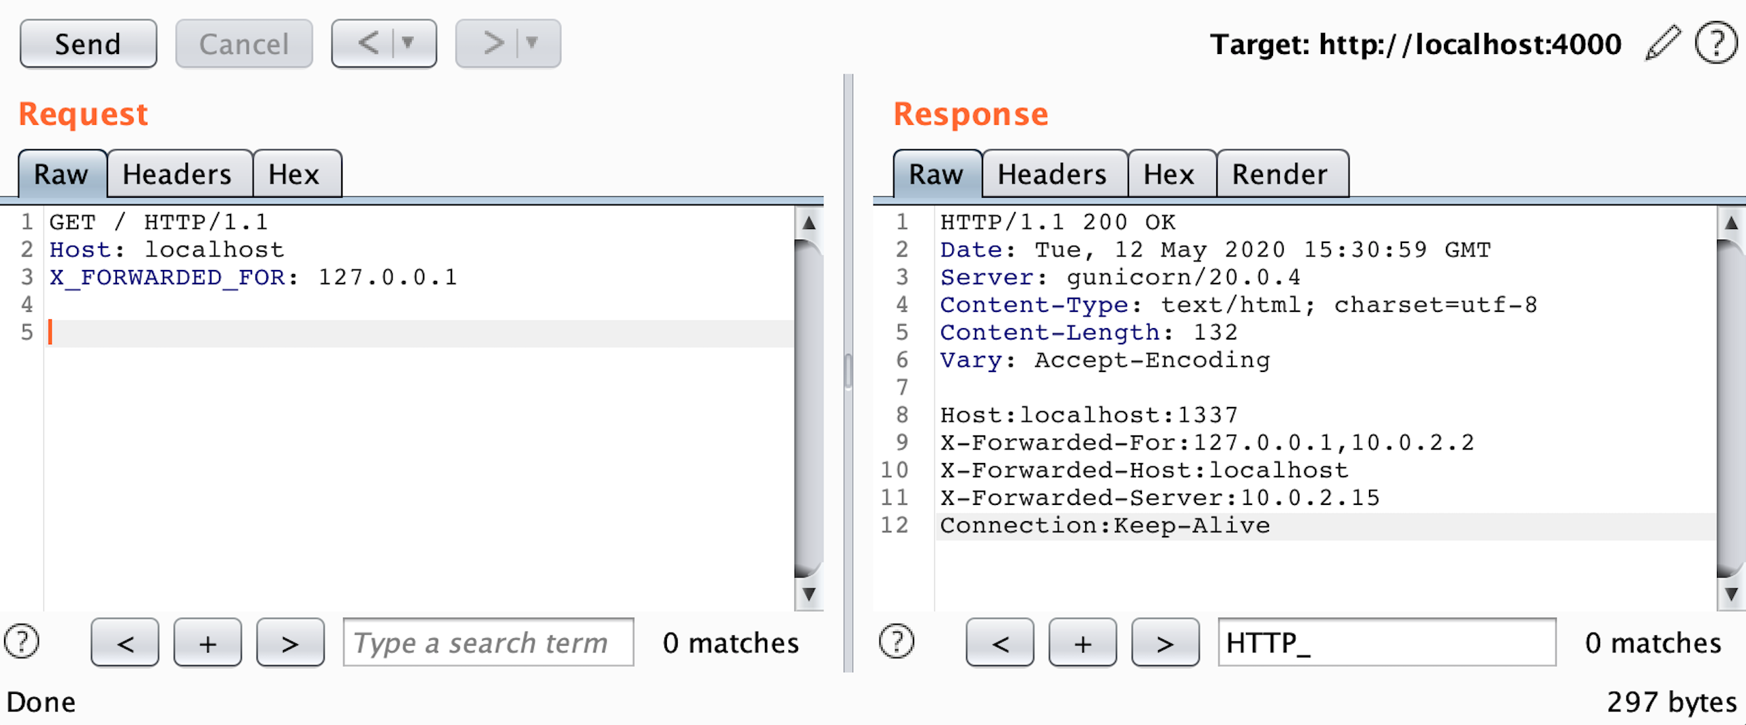Screen dimensions: 1746x725
Task: Open the request Hex tab
Action: (294, 175)
